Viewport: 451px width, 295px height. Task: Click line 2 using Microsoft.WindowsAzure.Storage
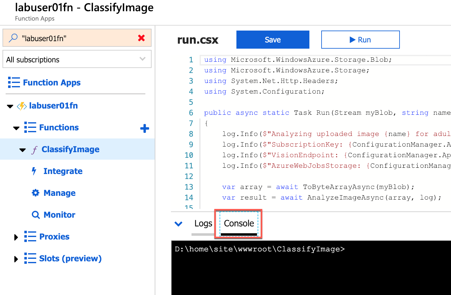[x=287, y=70]
